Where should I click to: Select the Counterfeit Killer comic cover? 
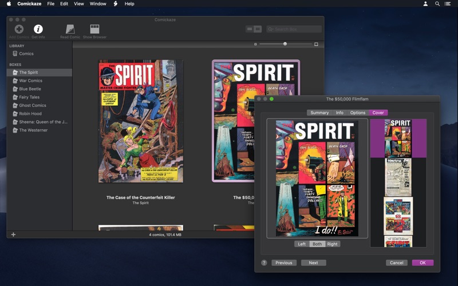(x=141, y=121)
